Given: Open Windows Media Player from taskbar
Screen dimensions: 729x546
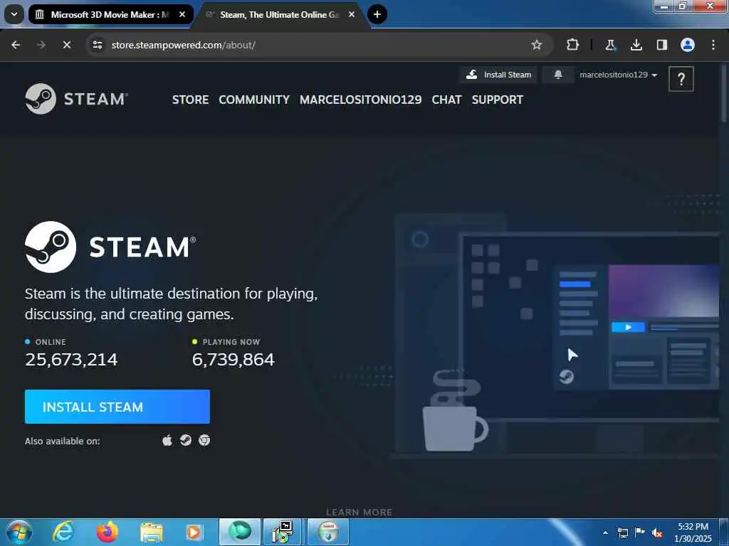Looking at the screenshot, I should (x=194, y=532).
